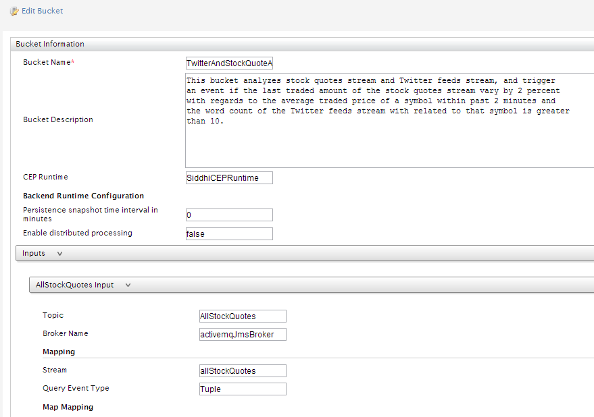Collapse the AllStockQuotes Input chevron
Viewport: 594px width, 417px height.
click(128, 285)
